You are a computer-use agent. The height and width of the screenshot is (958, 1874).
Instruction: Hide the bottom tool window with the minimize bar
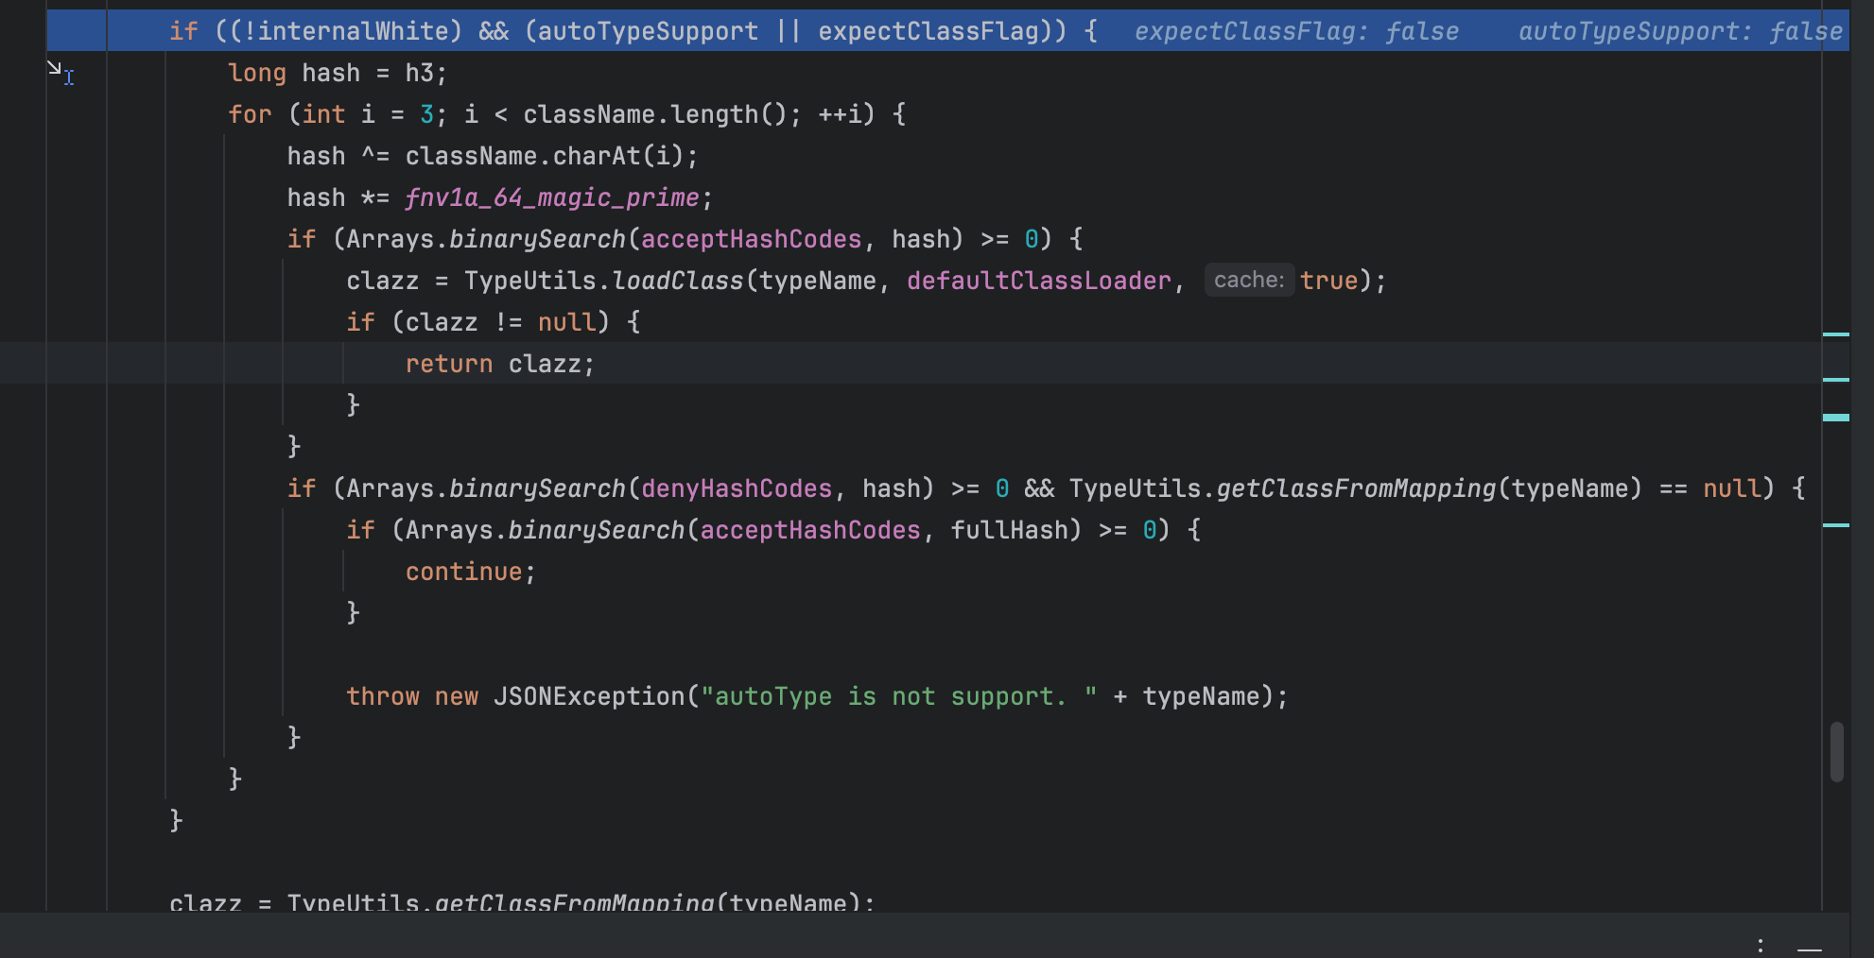[1810, 948]
